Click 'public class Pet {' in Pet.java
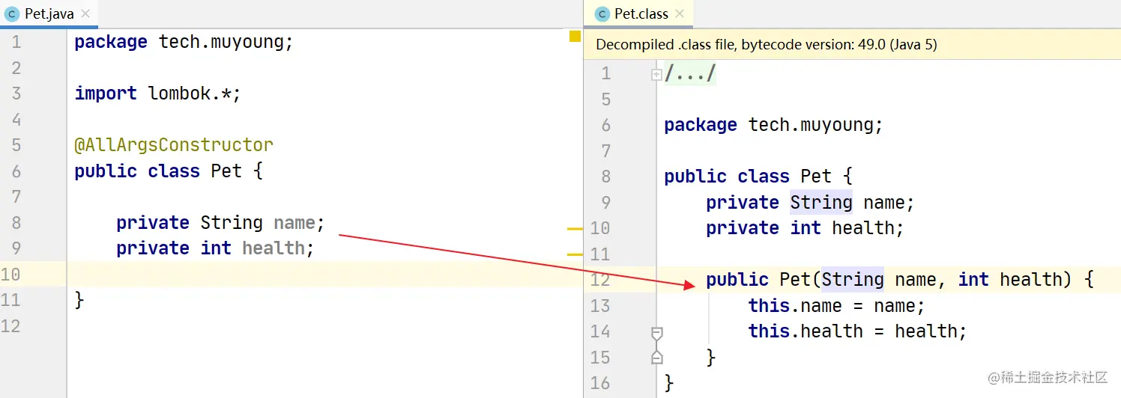The height and width of the screenshot is (398, 1121). point(169,171)
